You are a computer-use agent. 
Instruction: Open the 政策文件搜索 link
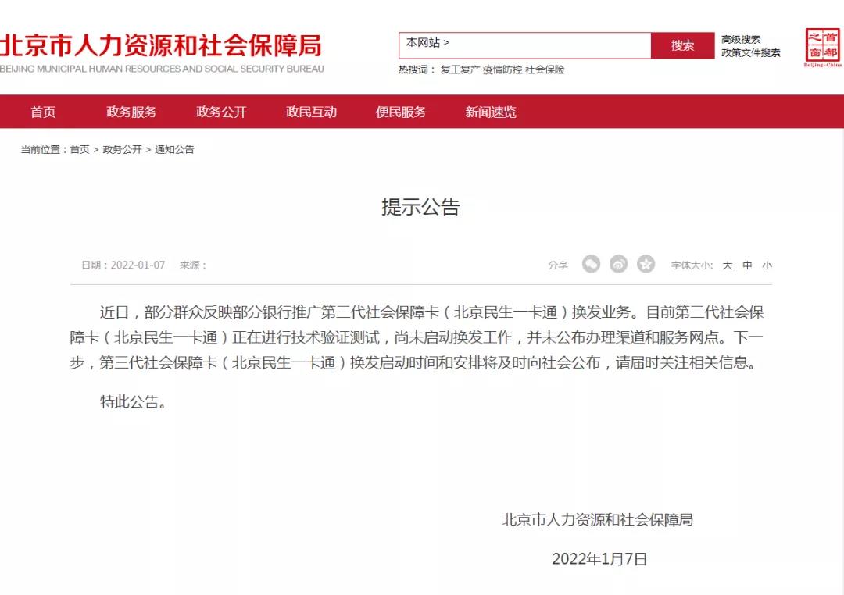[750, 53]
